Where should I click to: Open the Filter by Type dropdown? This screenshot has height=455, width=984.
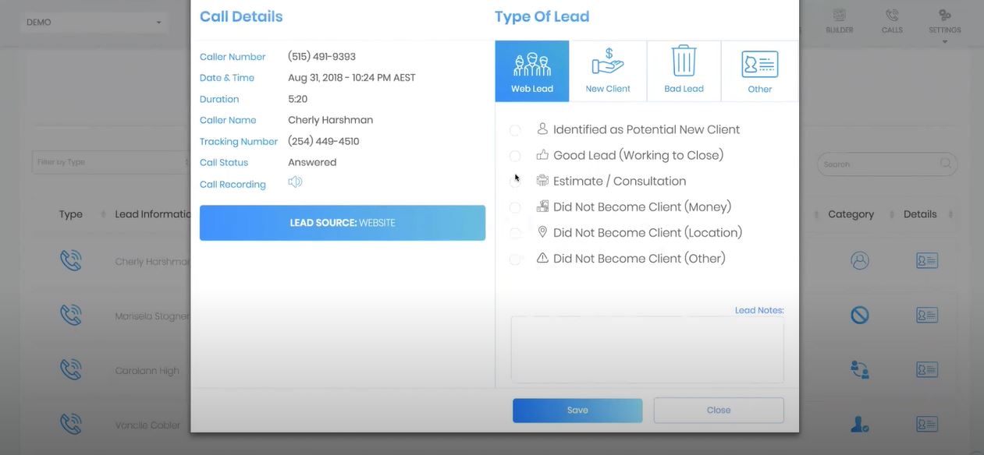tap(112, 162)
